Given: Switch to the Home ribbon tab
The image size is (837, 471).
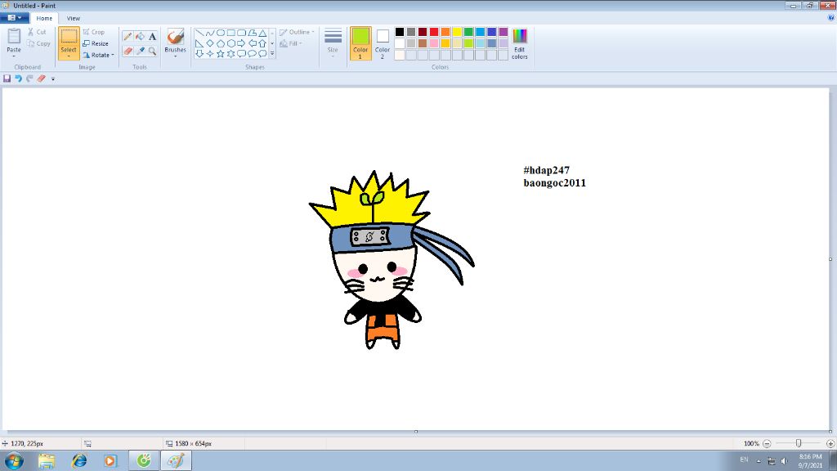Looking at the screenshot, I should [x=44, y=18].
